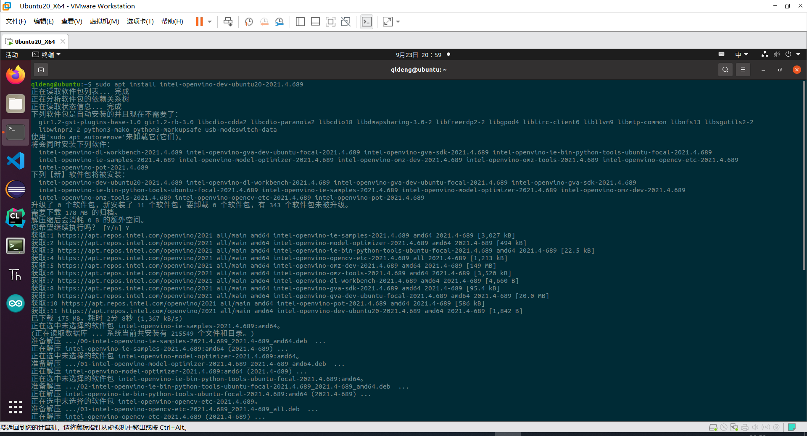Screen dimensions: 807x436
Task: Revert to previous snapshot icon
Action: 264,22
